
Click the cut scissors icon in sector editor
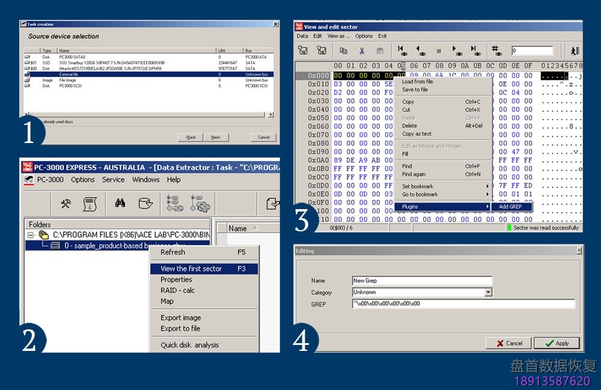pyautogui.click(x=362, y=51)
